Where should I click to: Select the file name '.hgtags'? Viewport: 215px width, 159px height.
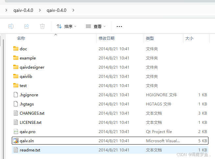27,104
